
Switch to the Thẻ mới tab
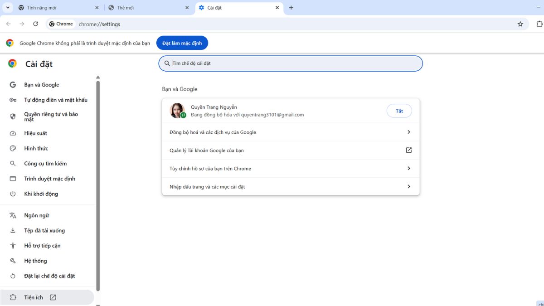point(149,8)
